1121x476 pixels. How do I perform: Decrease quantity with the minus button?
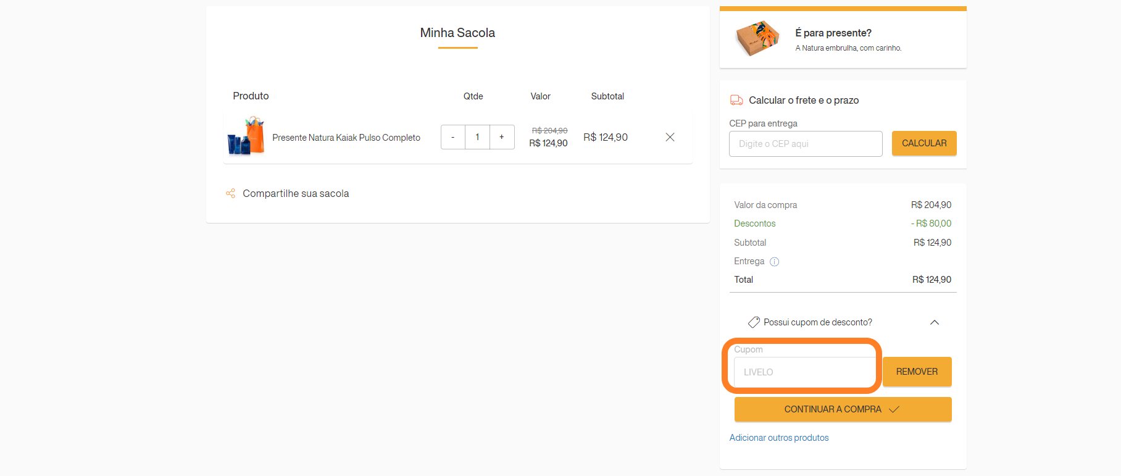point(453,137)
